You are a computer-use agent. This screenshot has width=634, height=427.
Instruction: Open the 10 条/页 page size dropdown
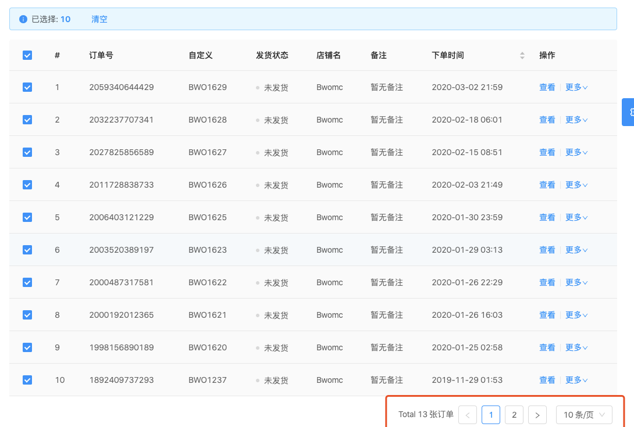coord(584,415)
